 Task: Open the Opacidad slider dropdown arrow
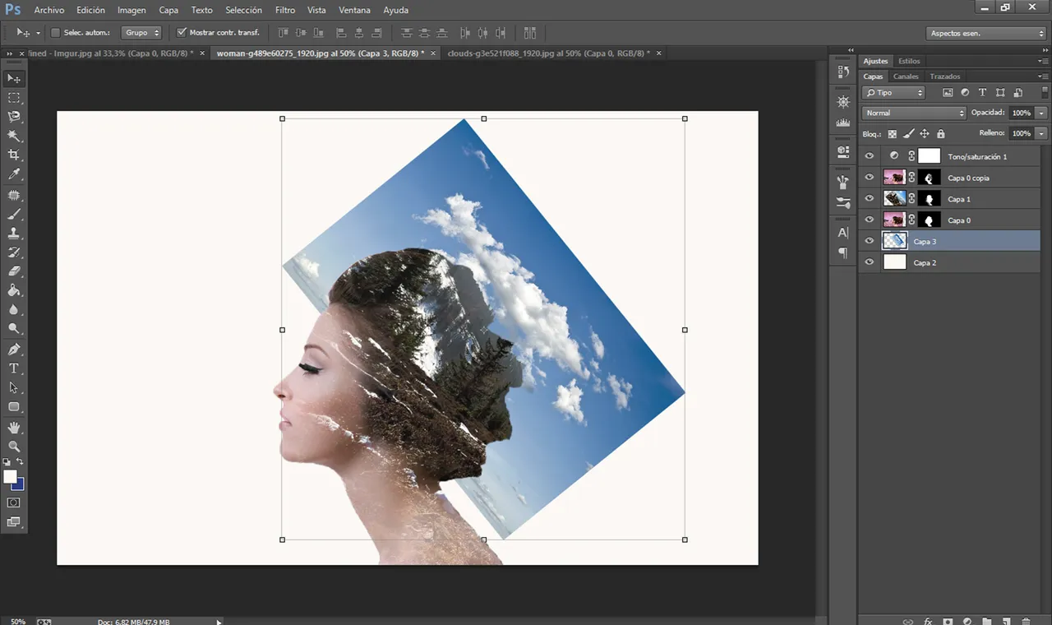[x=1041, y=113]
